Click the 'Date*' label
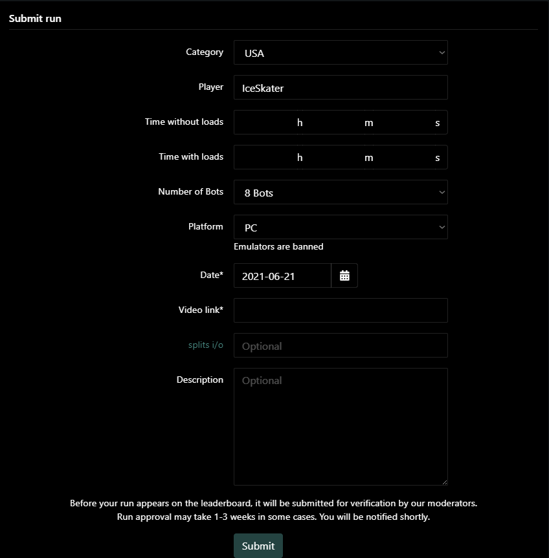 tap(212, 275)
